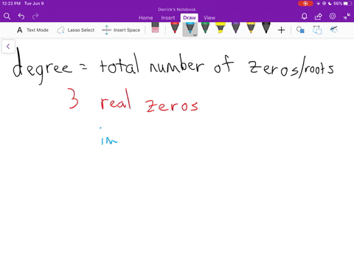The image size is (354, 265).
Task: Switch to Text Mode
Action: click(32, 30)
